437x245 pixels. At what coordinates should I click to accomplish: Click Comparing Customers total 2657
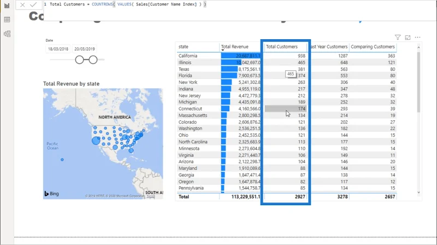tap(389, 197)
